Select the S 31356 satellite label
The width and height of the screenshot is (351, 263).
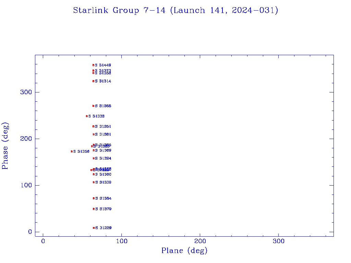coord(81,152)
